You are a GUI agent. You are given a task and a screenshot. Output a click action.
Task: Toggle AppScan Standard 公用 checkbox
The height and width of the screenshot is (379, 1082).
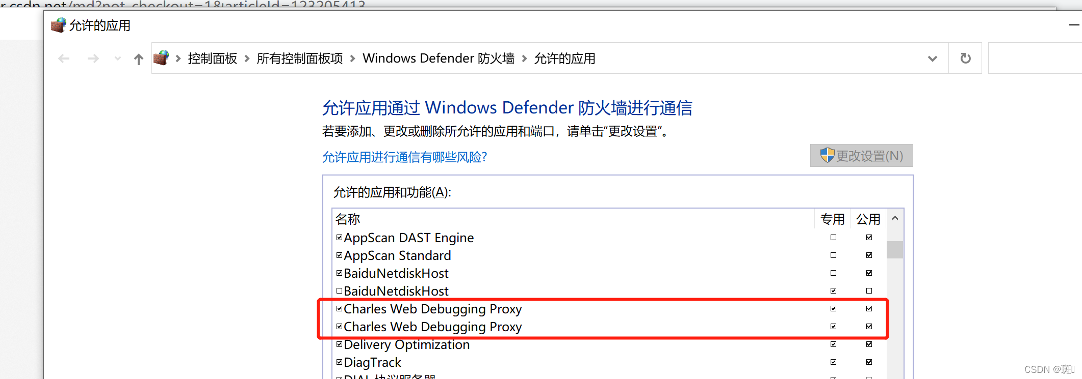[869, 255]
